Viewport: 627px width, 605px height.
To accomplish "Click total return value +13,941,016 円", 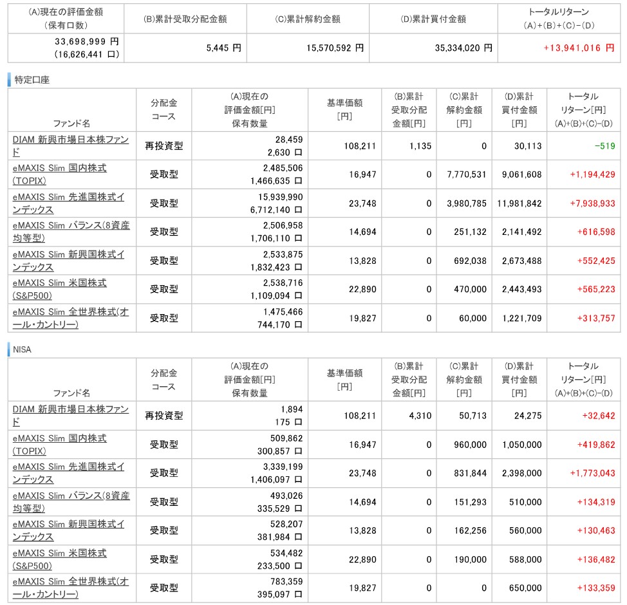I will pyautogui.click(x=579, y=48).
